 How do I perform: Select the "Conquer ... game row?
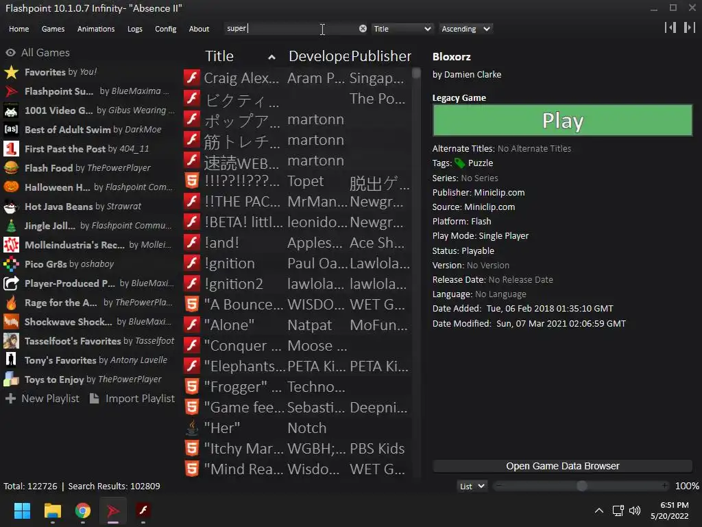[x=298, y=346]
